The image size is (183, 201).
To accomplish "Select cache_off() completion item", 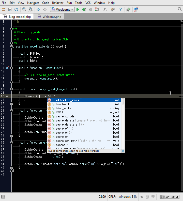I will 84,129.
